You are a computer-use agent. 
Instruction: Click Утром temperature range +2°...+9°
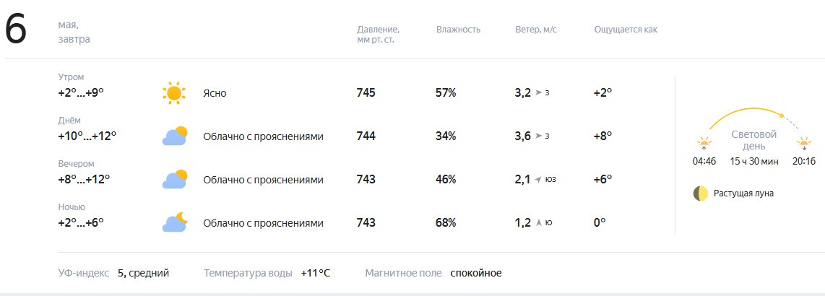click(80, 93)
